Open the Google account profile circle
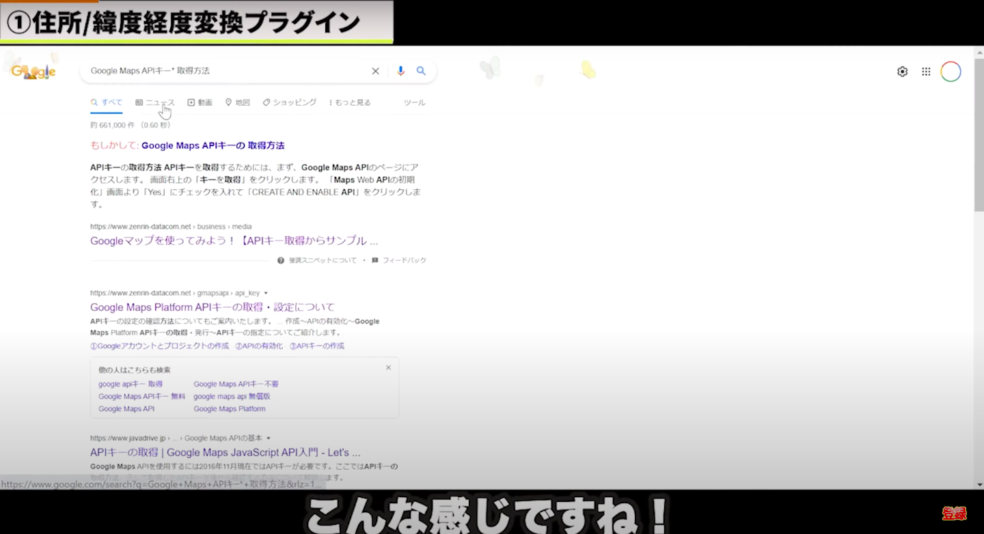This screenshot has height=534, width=984. coord(951,72)
